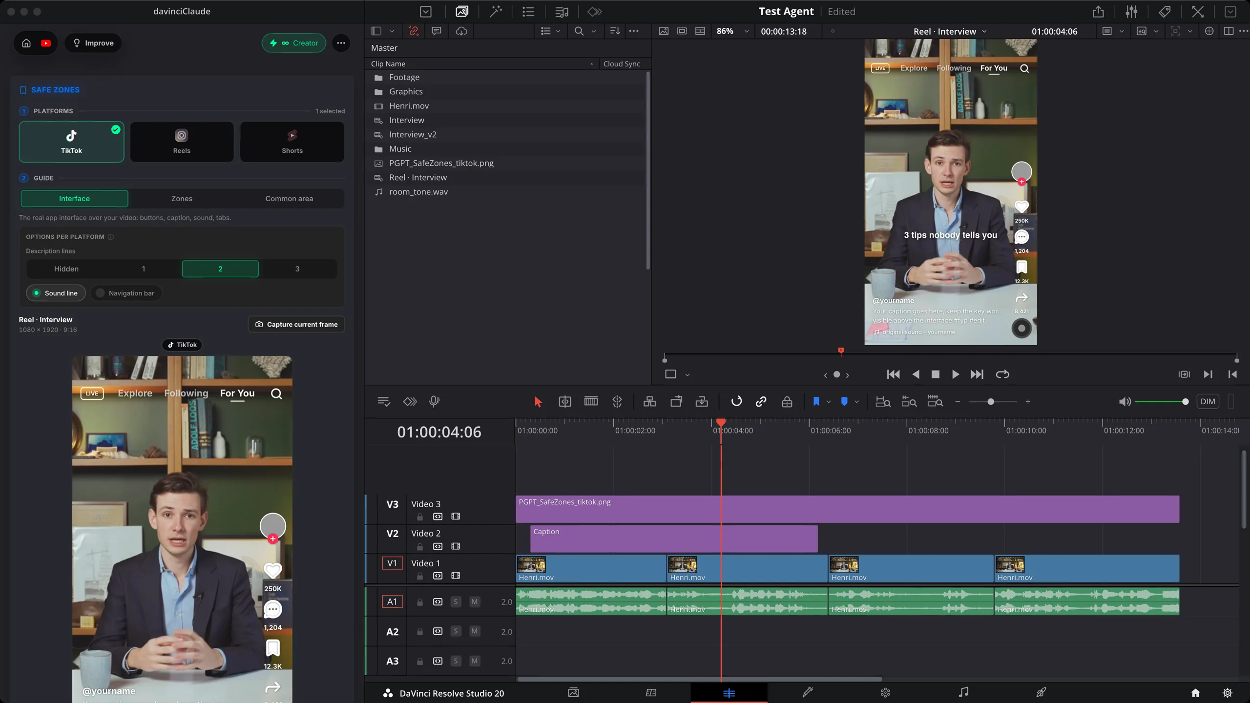This screenshot has height=703, width=1250.
Task: Click the Insert Clip toolbar icon
Action: 649,402
